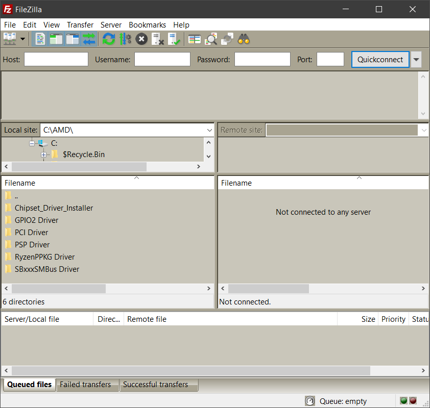
Task: Click message log scroll down arrow
Action: [423, 113]
